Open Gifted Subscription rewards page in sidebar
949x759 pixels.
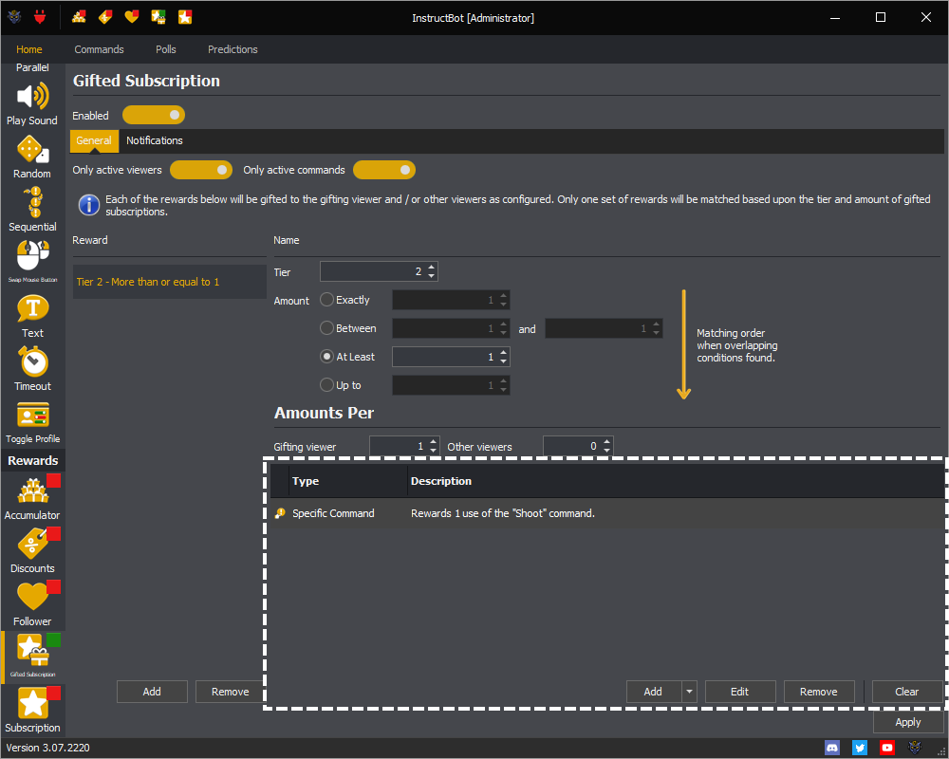32,657
